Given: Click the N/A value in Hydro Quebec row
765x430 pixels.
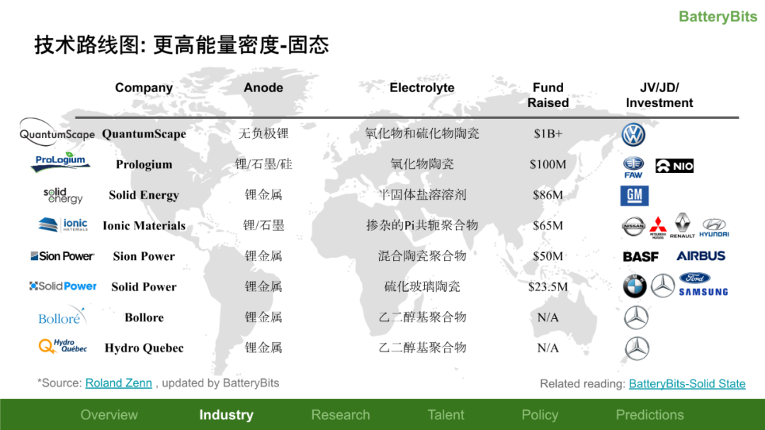Looking at the screenshot, I should point(548,348).
